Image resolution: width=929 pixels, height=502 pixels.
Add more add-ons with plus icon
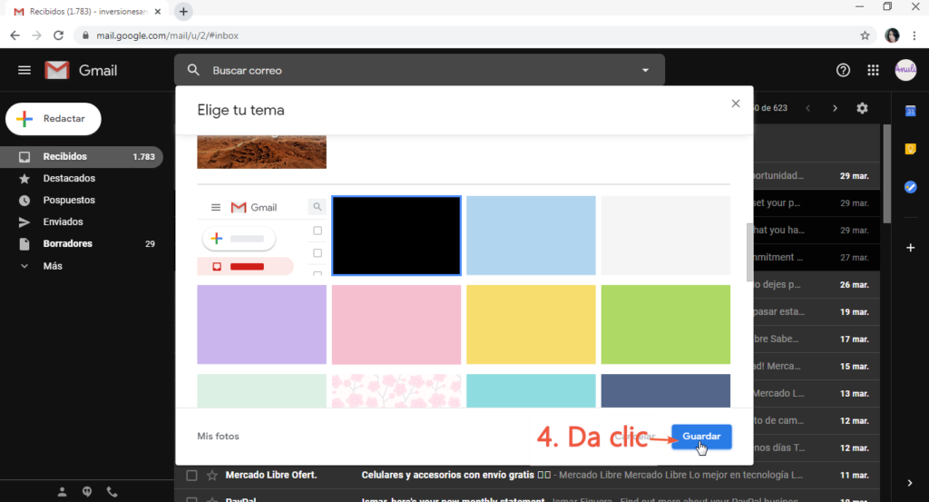[x=911, y=247]
